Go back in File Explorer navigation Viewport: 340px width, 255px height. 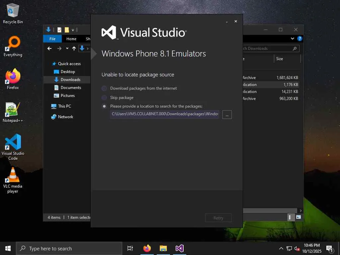(49, 48)
